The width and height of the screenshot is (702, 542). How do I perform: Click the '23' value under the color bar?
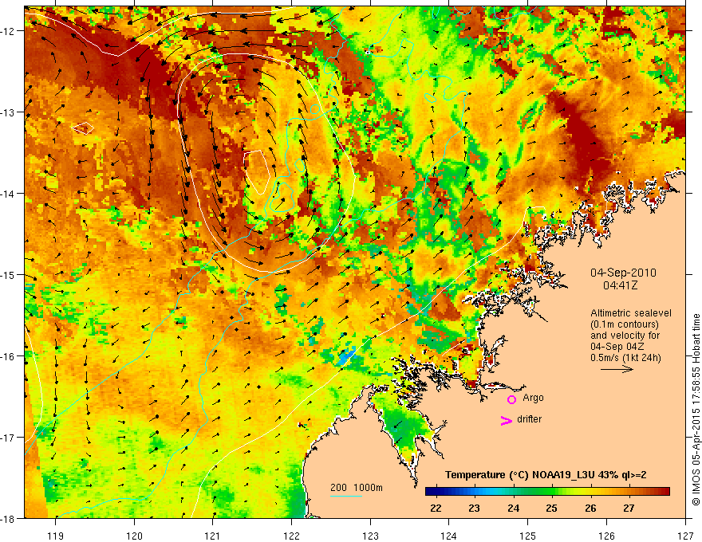point(474,508)
